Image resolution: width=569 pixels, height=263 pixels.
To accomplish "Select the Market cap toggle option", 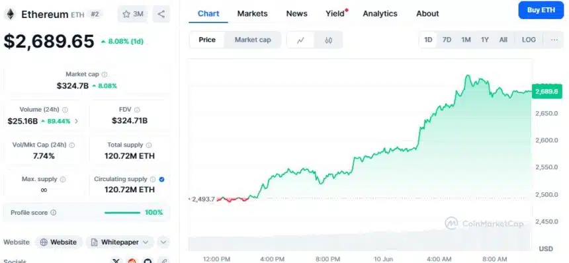I will coord(253,40).
